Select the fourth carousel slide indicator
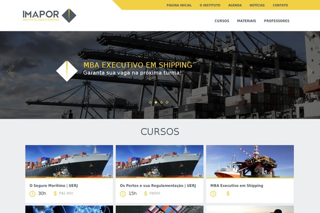Viewport: 320px width, 213px height. point(167,102)
